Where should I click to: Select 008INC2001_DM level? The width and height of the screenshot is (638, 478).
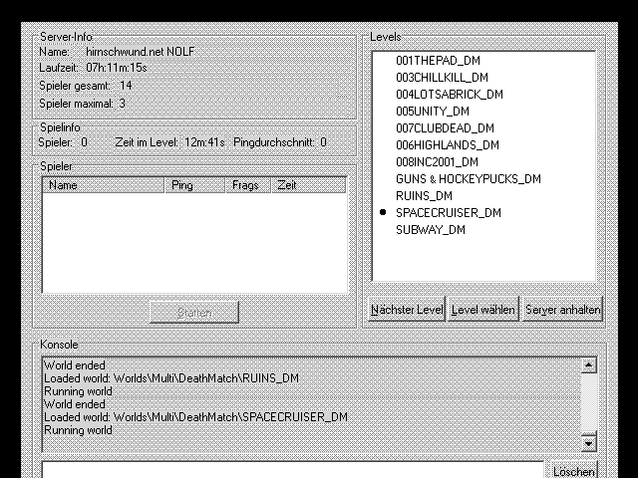437,162
